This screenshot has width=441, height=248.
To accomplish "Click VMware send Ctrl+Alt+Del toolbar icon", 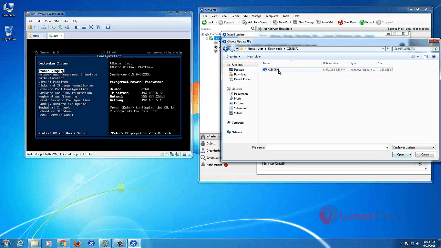I will (43, 27).
